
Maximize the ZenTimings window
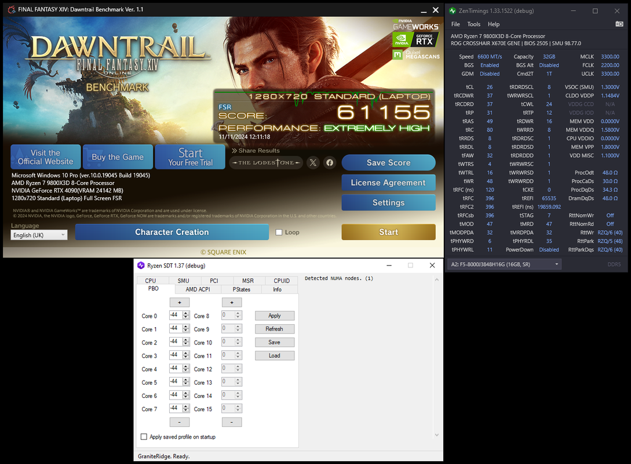coord(595,11)
